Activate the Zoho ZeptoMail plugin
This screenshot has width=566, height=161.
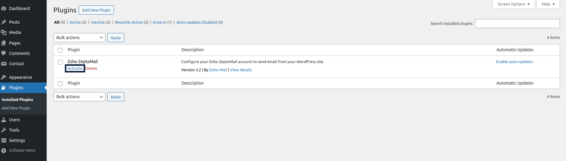pyautogui.click(x=75, y=69)
